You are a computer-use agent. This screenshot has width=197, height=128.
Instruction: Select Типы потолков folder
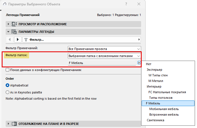(168, 98)
